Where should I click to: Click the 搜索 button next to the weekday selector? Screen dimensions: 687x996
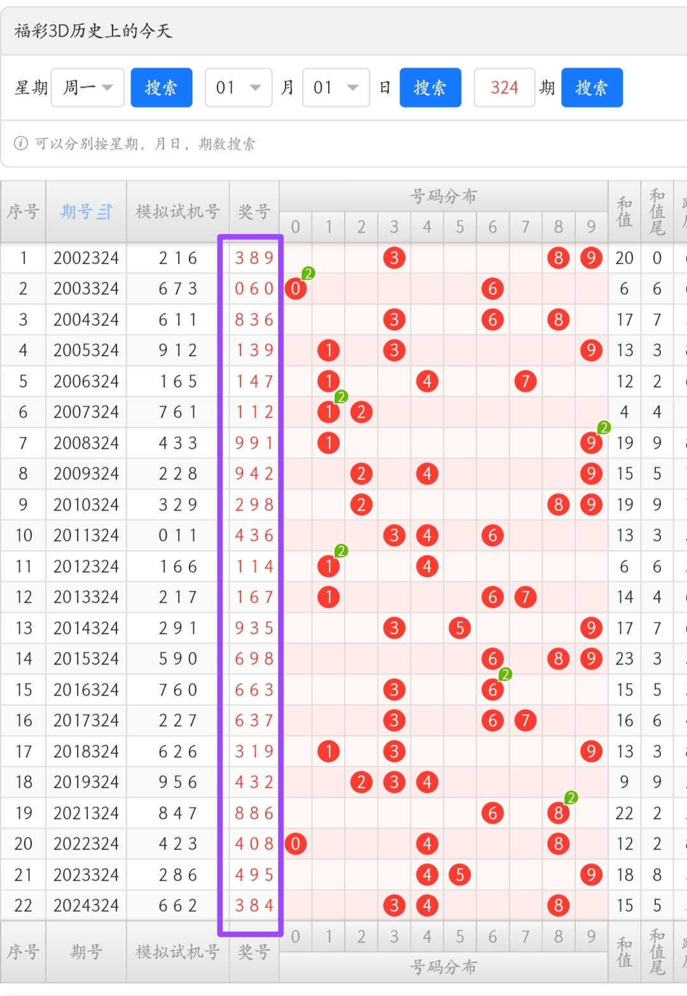(x=162, y=87)
